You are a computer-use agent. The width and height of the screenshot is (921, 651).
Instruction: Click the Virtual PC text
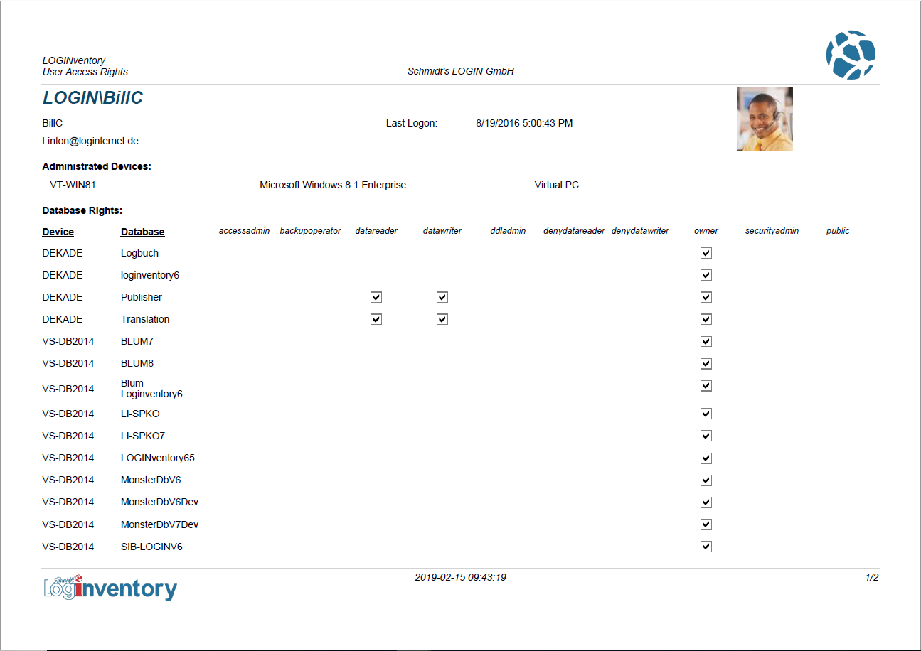point(557,185)
